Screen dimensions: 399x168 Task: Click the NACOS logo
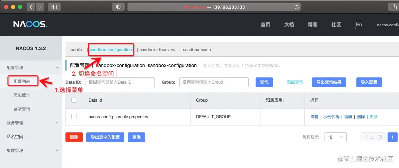[30, 24]
